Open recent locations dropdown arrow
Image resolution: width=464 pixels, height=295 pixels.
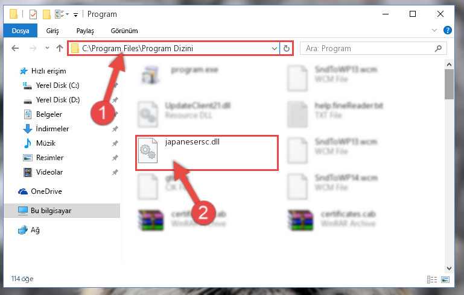[x=47, y=48]
